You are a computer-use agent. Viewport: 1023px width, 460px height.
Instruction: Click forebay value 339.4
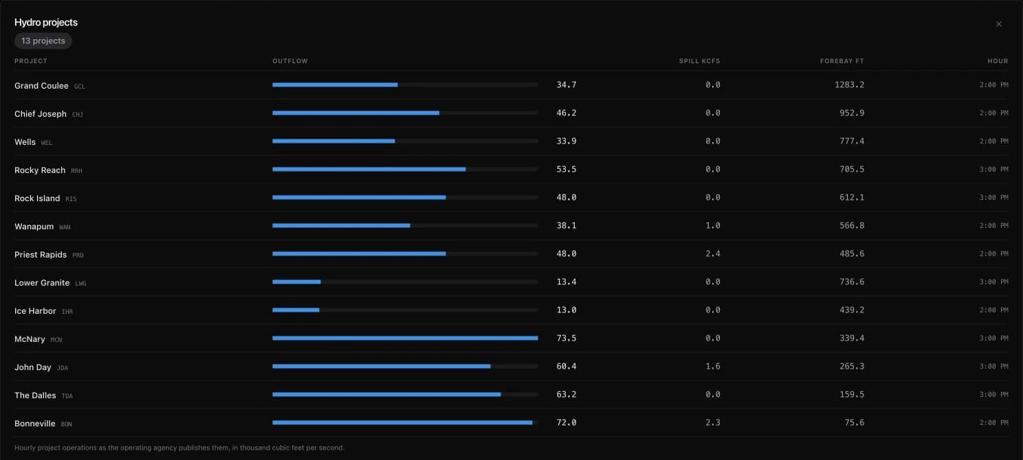(852, 338)
